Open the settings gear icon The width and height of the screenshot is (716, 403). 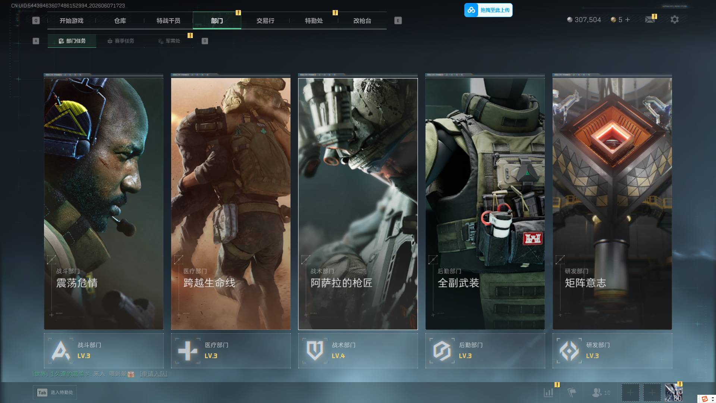tap(674, 19)
